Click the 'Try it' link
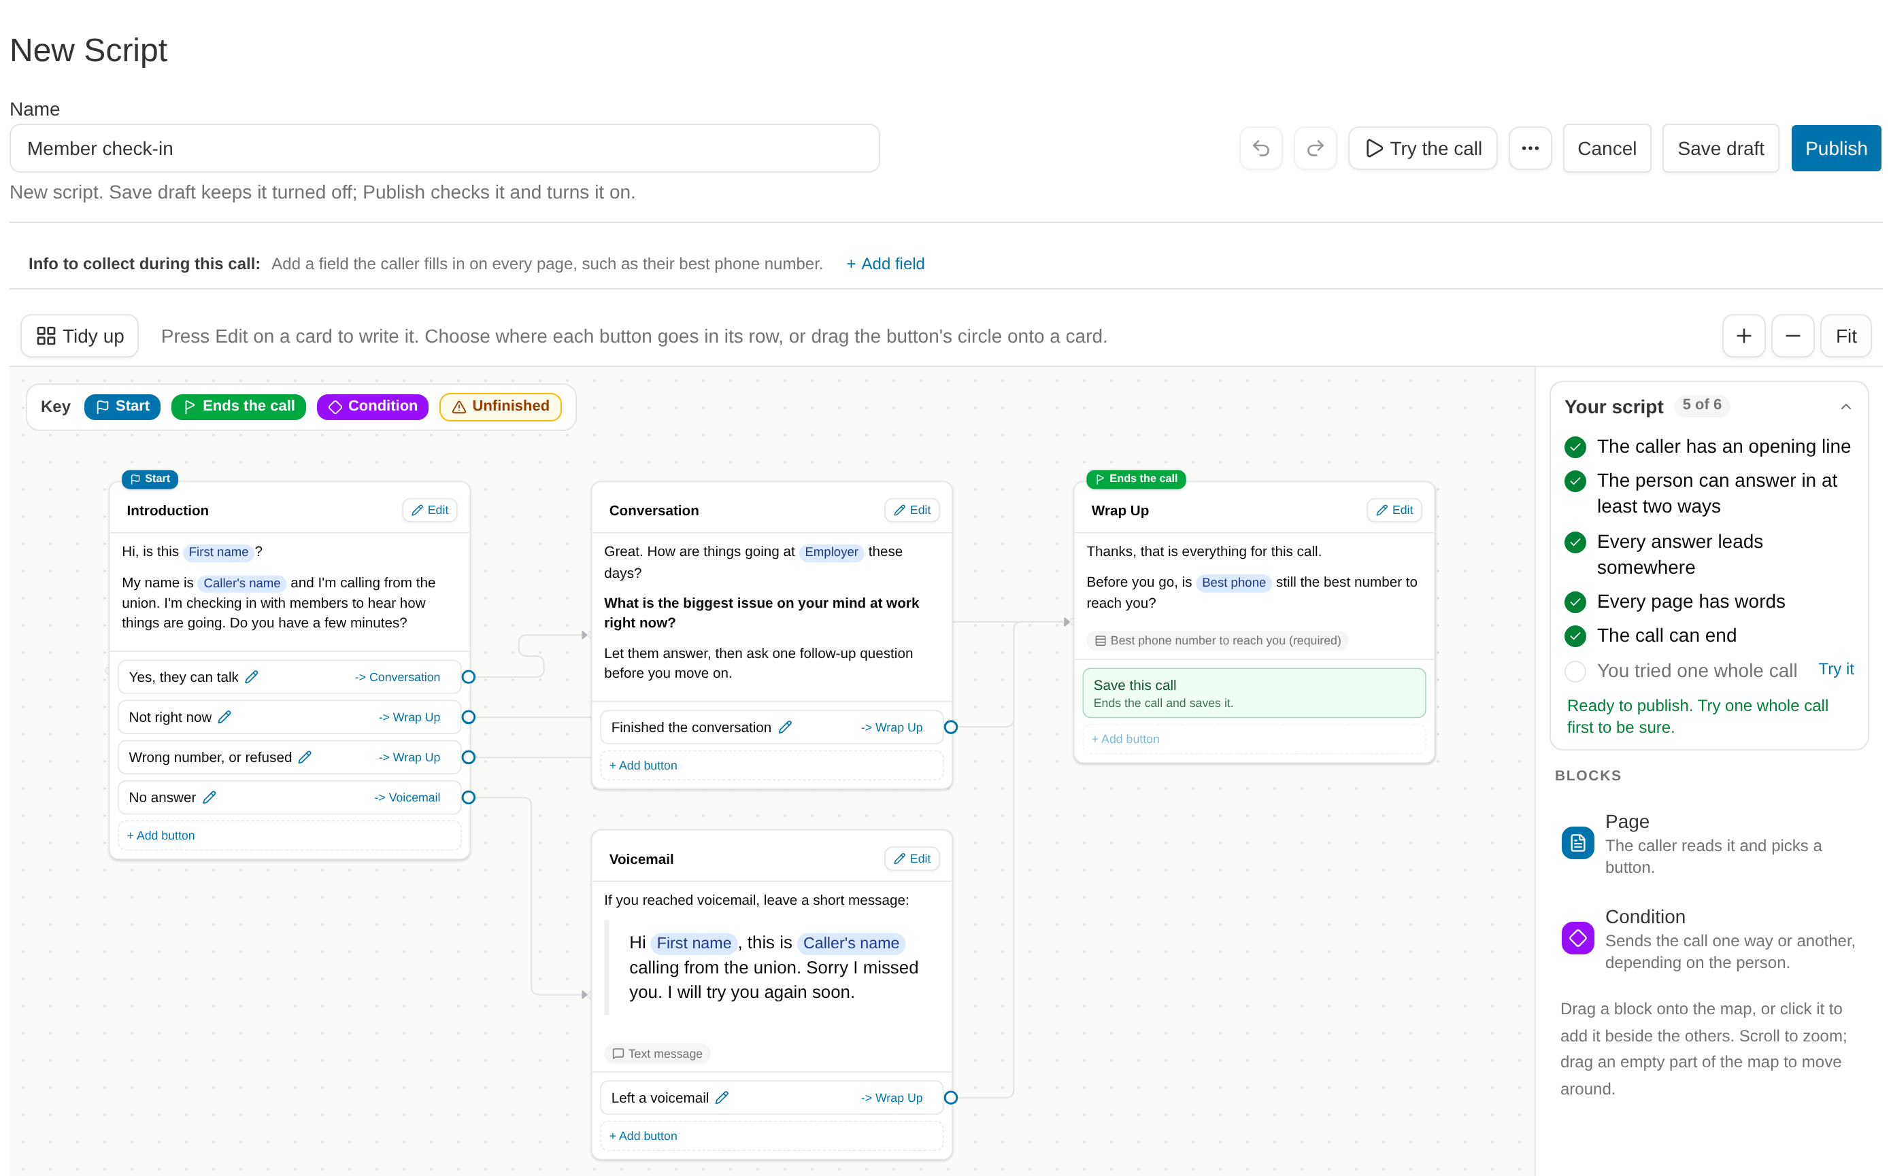Screen dimensions: 1891x1176 1836,669
